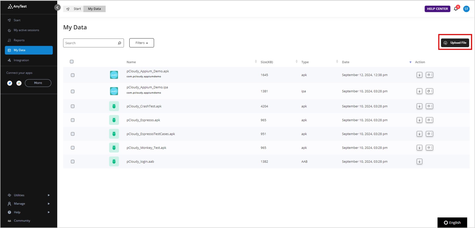Expand the Help menu
The height and width of the screenshot is (228, 475).
(x=29, y=212)
